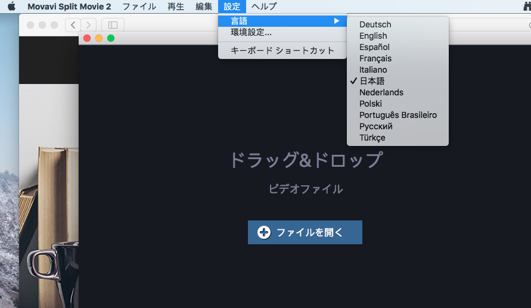The image size is (531, 308).
Task: Select Italiano language
Action: 398,70
